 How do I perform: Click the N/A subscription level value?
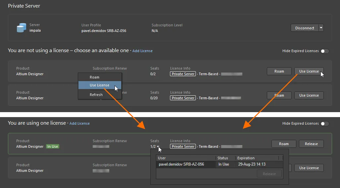tap(155, 31)
